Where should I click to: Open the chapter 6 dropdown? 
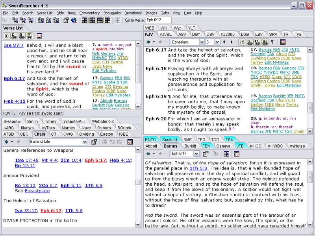217,42
